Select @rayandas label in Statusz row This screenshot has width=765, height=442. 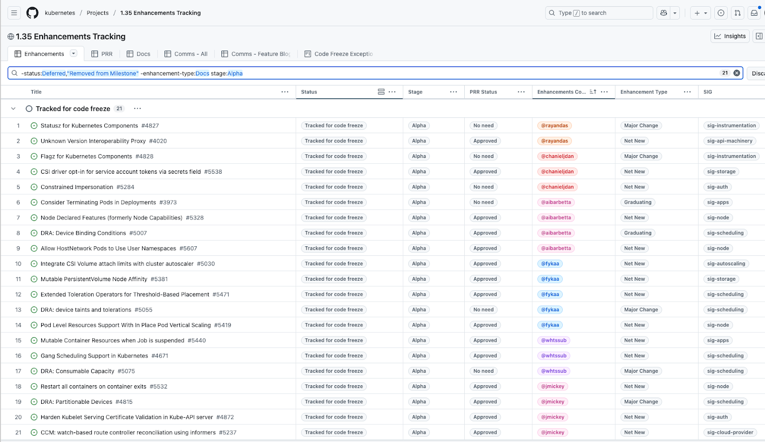pos(555,126)
